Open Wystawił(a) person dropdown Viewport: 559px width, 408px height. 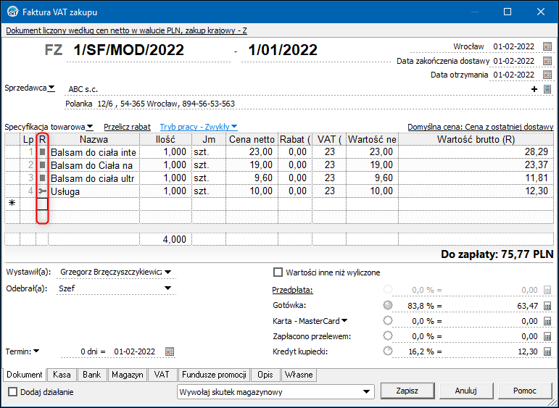[167, 272]
